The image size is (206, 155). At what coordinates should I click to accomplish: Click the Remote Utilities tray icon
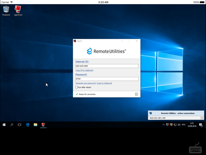pos(167,125)
